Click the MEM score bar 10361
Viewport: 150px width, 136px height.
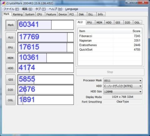point(46,58)
